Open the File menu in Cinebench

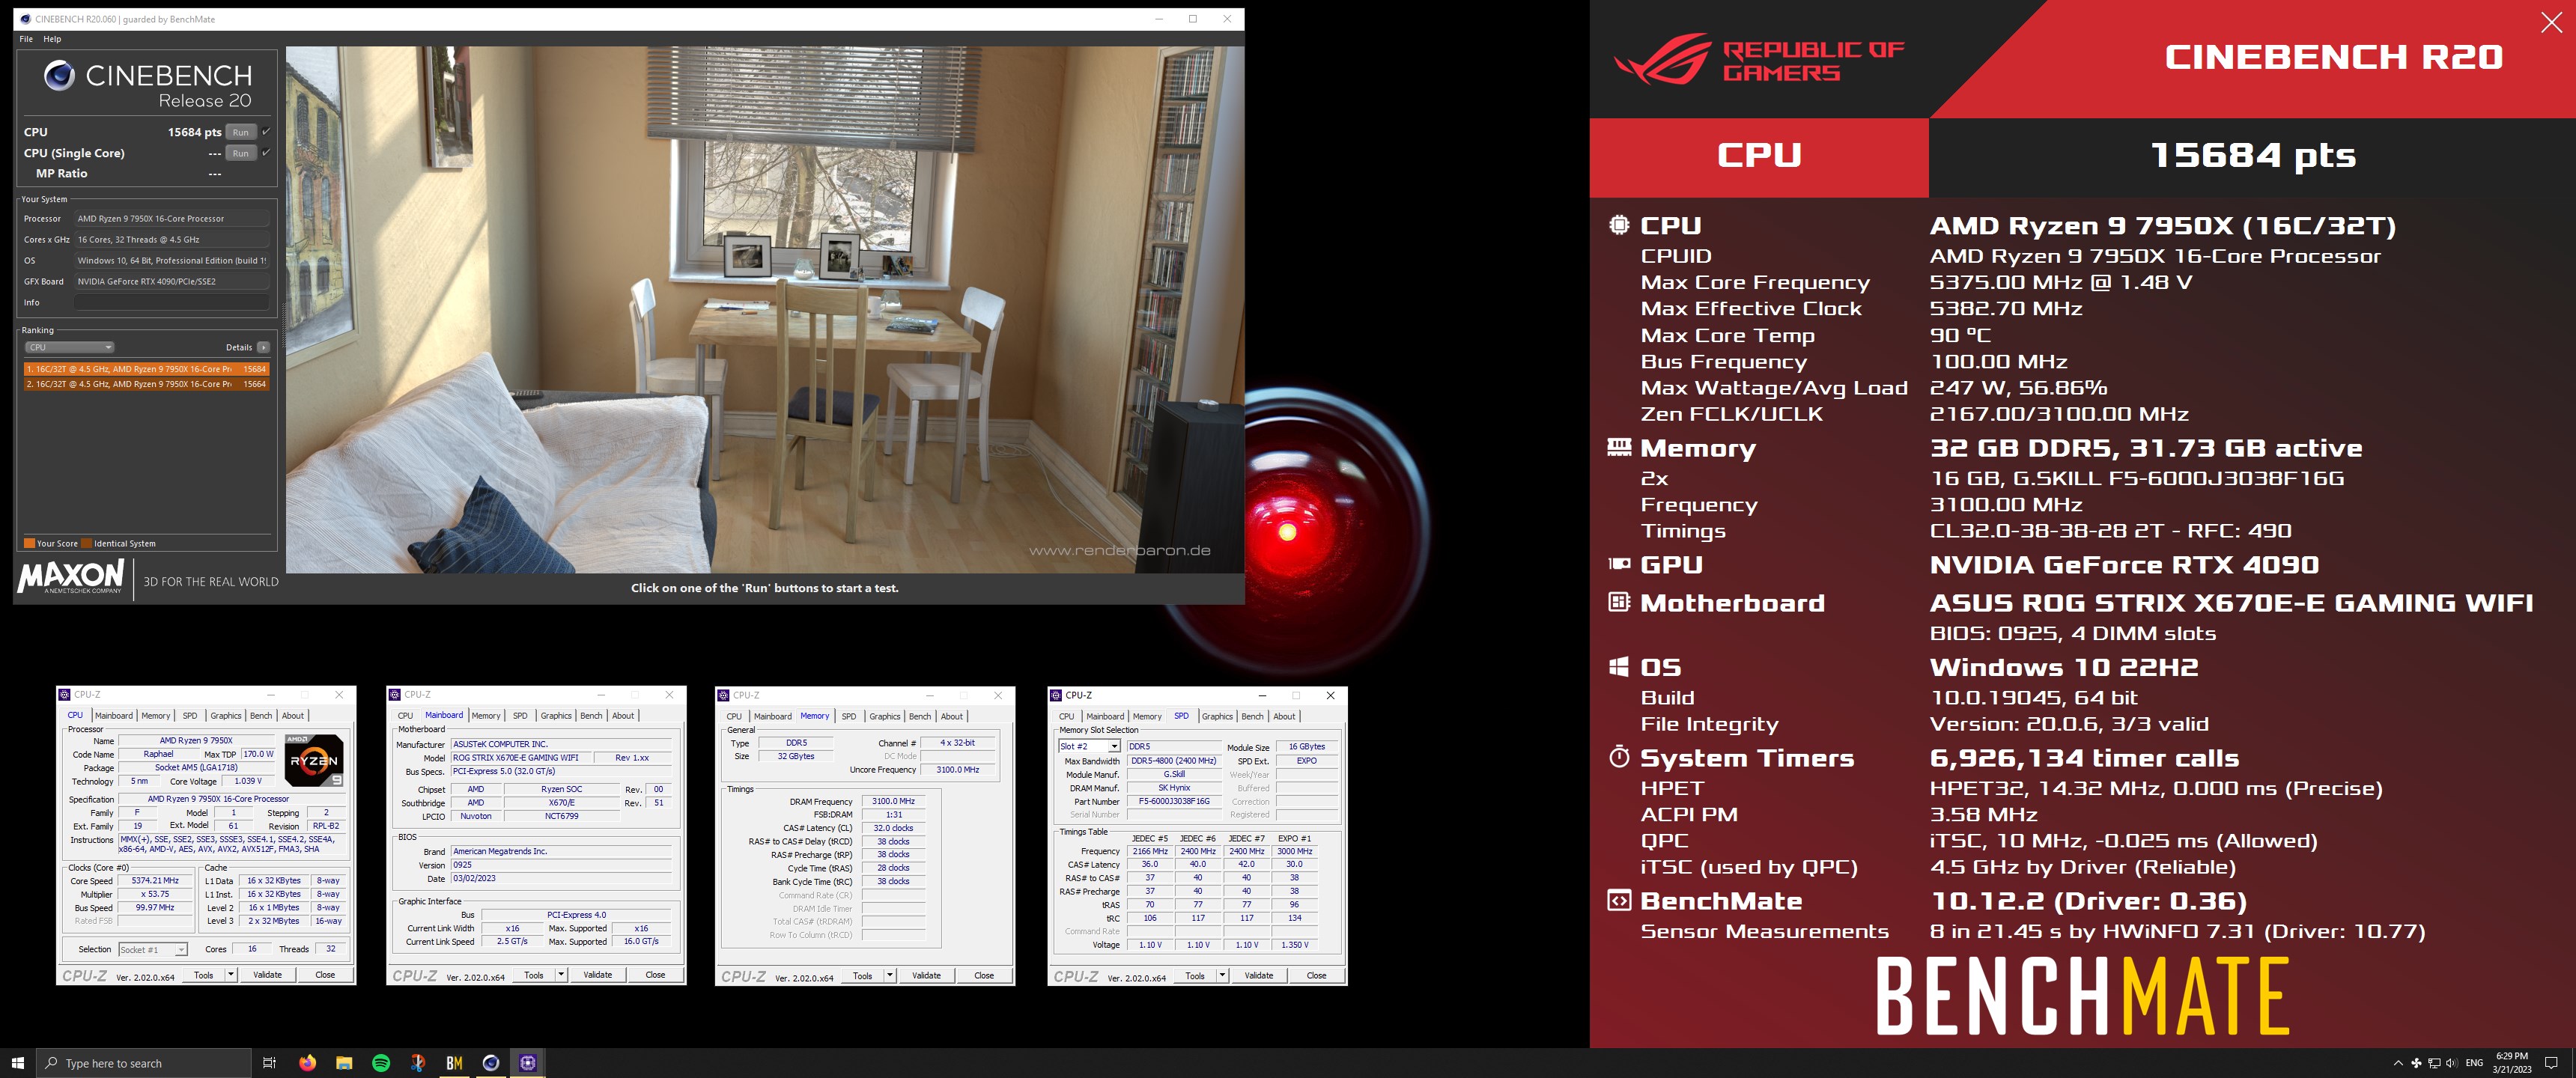pyautogui.click(x=26, y=39)
